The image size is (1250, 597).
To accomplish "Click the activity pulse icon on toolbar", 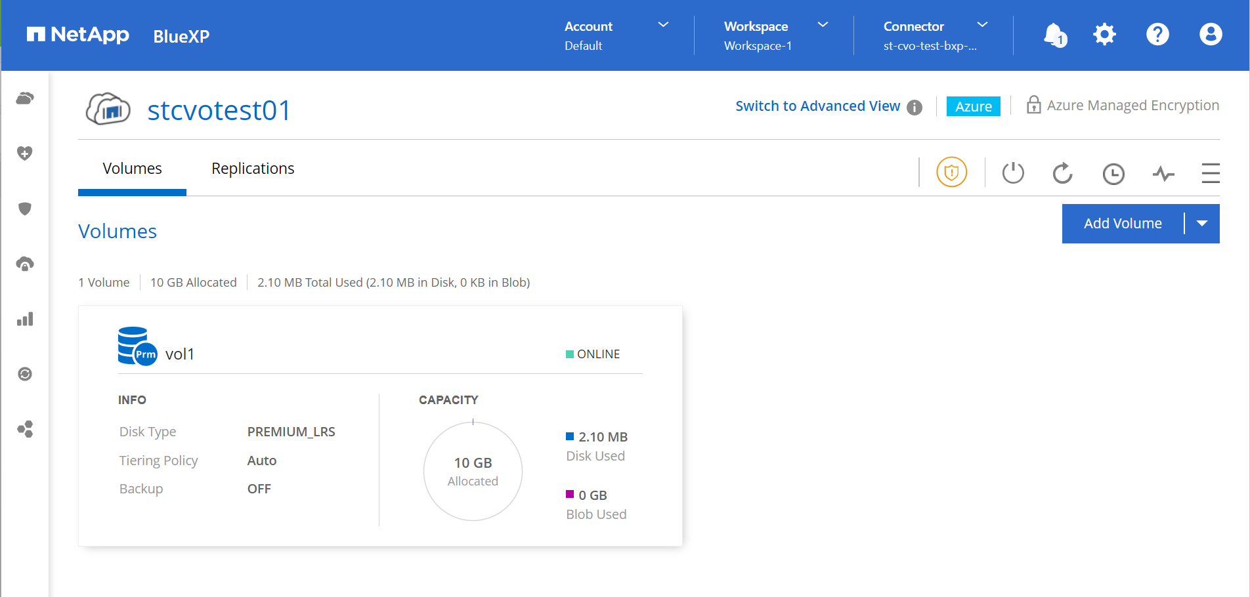I will [x=1163, y=173].
